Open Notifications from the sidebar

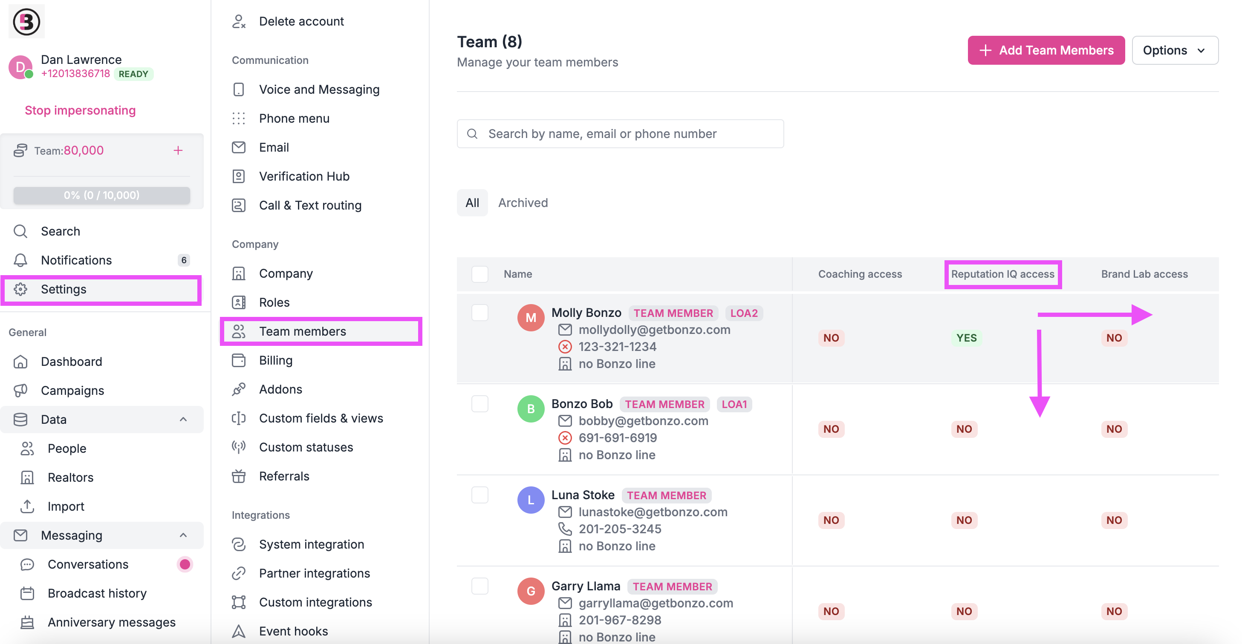[76, 260]
